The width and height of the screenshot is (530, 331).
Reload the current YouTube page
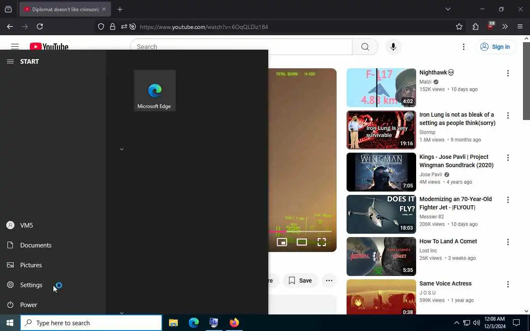pos(40,26)
